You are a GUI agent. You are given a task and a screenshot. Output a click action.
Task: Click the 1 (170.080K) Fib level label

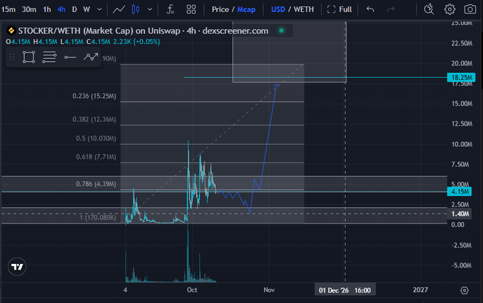(97, 218)
